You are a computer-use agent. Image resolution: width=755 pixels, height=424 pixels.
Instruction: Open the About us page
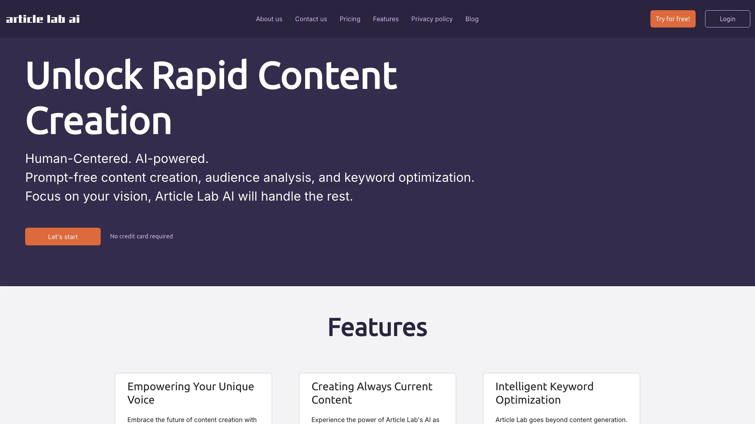[x=269, y=18]
